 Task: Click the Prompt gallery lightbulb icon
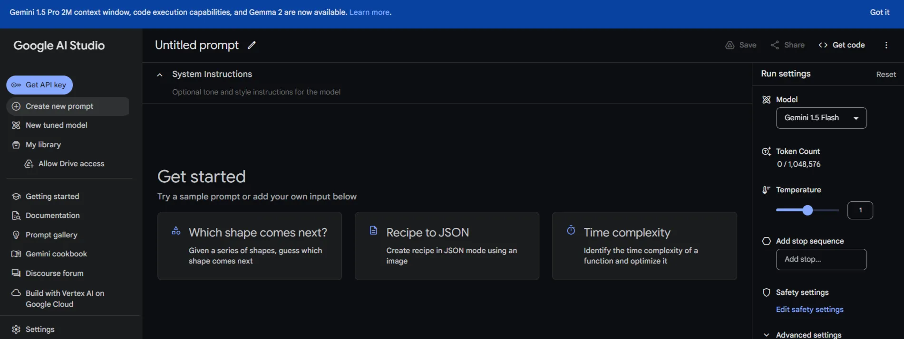(16, 235)
